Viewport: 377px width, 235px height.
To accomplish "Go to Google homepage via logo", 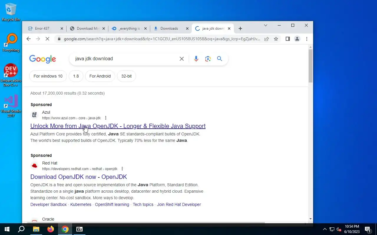I will (43, 59).
